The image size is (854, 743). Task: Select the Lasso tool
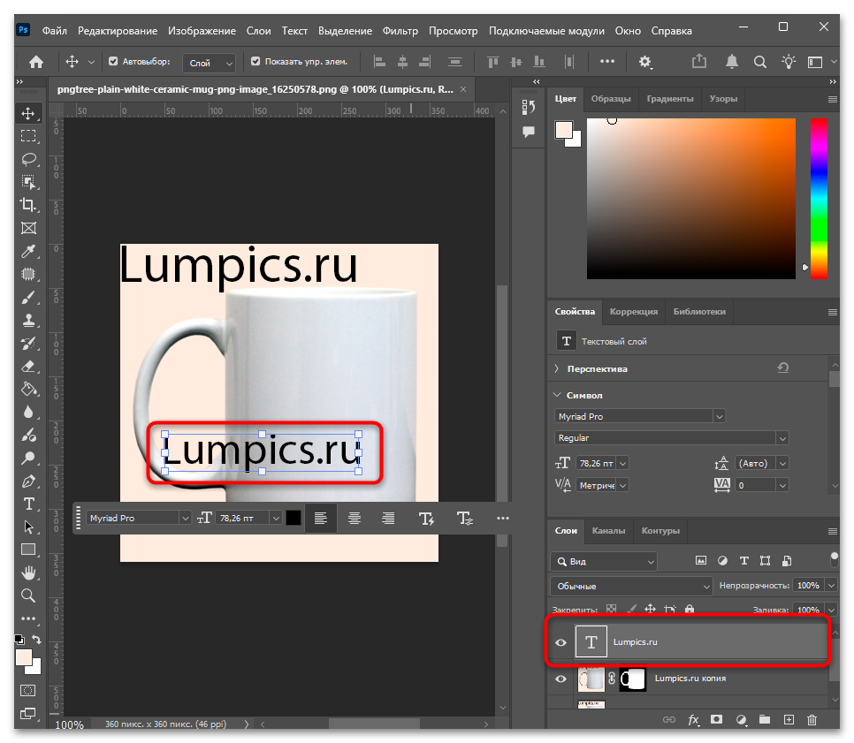[28, 159]
